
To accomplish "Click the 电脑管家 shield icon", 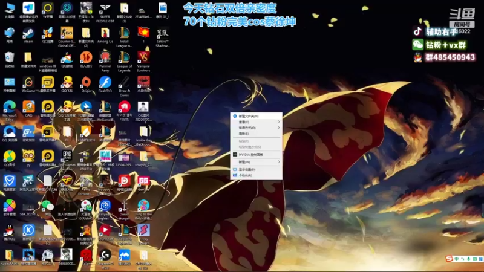I will 10,183.
